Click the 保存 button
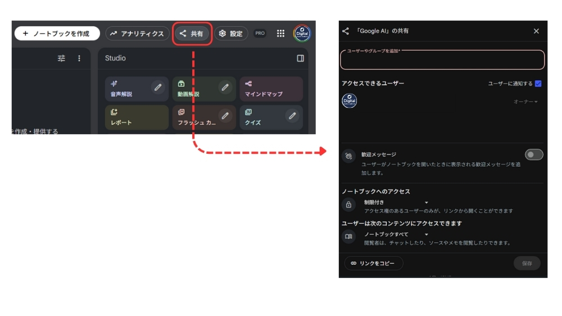Screen dimensions: 562x316 tap(527, 263)
